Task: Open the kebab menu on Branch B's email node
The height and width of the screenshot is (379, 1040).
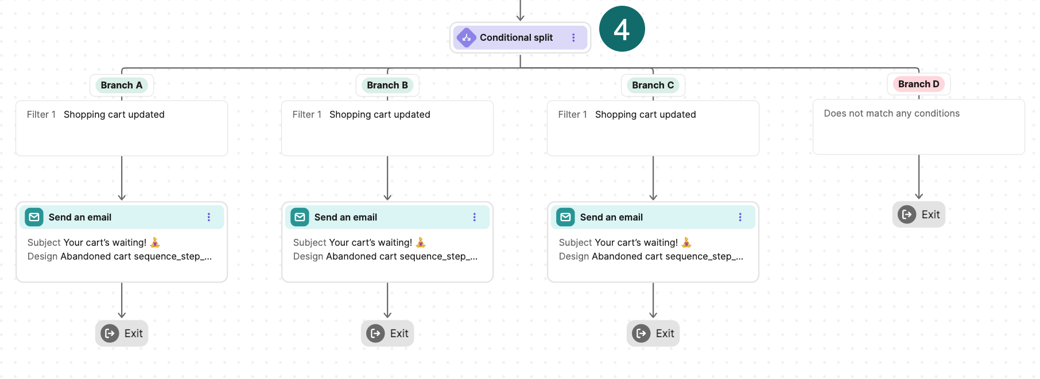Action: [474, 217]
